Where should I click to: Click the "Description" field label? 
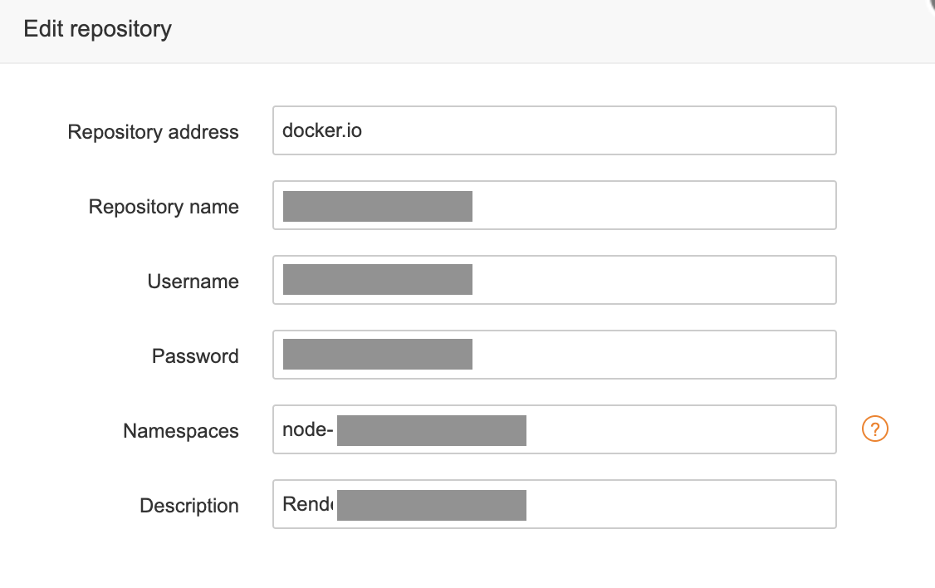coord(188,506)
